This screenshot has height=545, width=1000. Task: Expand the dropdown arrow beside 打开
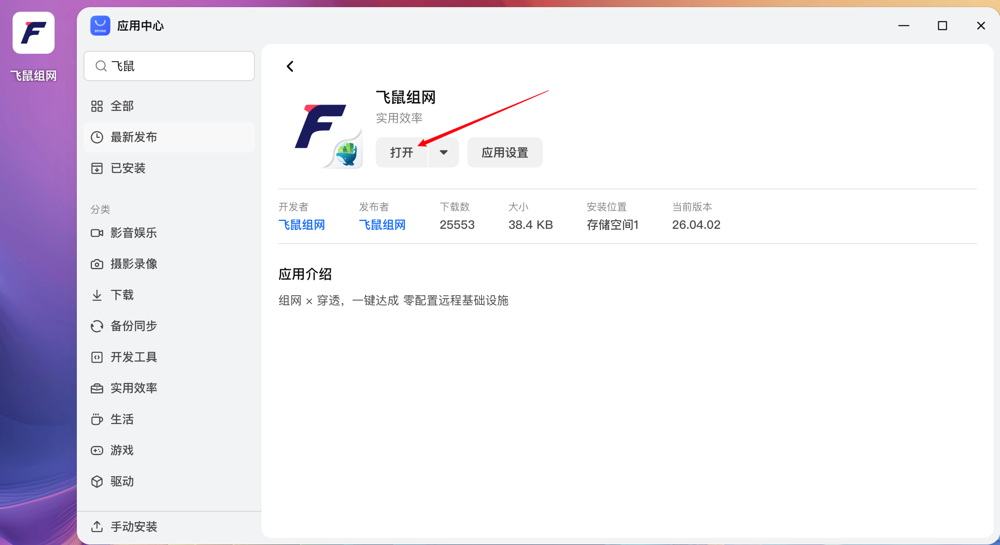[444, 152]
